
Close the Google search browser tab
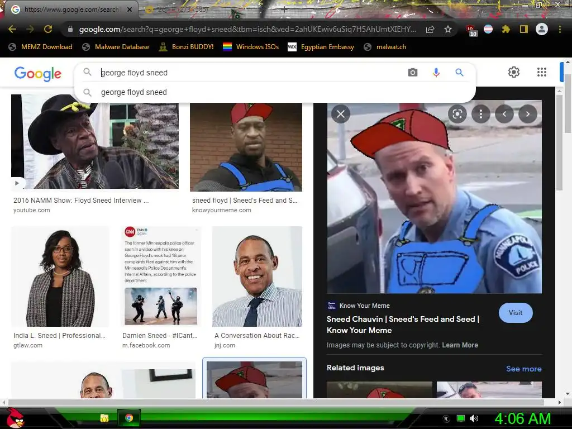(130, 9)
